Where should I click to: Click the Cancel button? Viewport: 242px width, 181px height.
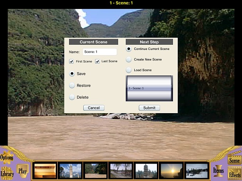coord(94,108)
